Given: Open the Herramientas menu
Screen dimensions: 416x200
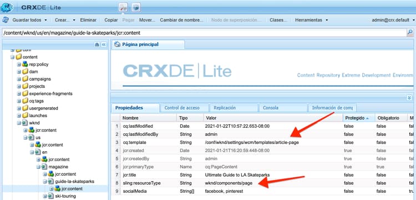Looking at the screenshot, I should click(x=312, y=20).
